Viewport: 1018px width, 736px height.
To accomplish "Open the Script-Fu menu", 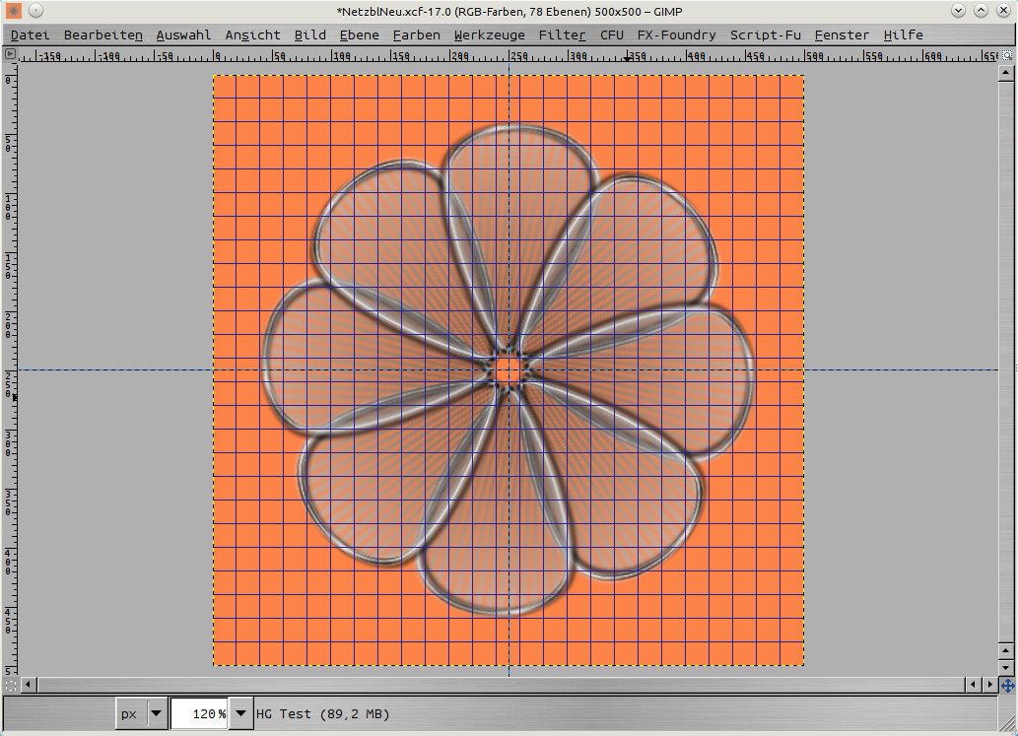I will click(x=765, y=34).
